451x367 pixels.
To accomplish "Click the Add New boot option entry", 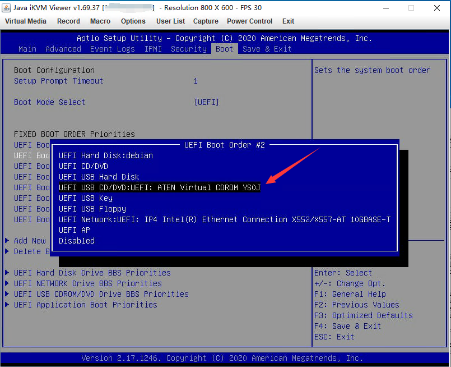I will (x=30, y=241).
